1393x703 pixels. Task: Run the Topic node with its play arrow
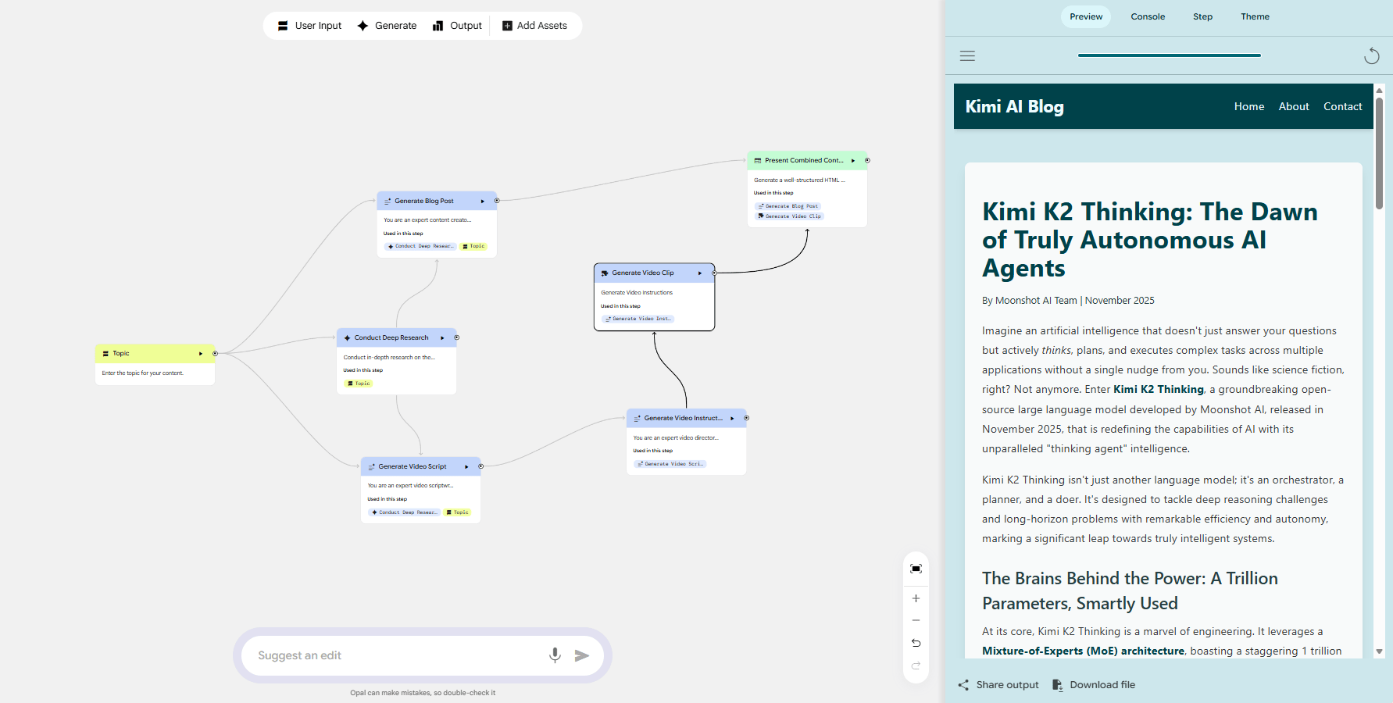pyautogui.click(x=201, y=354)
